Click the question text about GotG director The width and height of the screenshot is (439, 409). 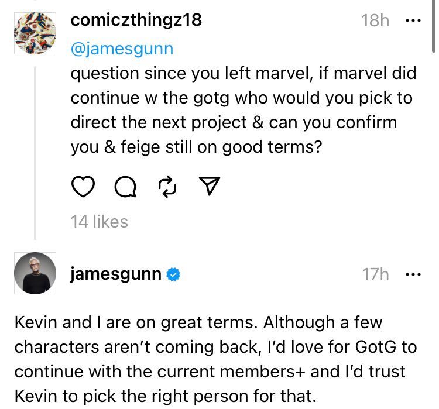(243, 111)
